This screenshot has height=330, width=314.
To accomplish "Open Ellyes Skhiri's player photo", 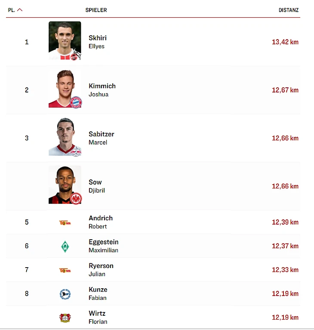I will (65, 40).
